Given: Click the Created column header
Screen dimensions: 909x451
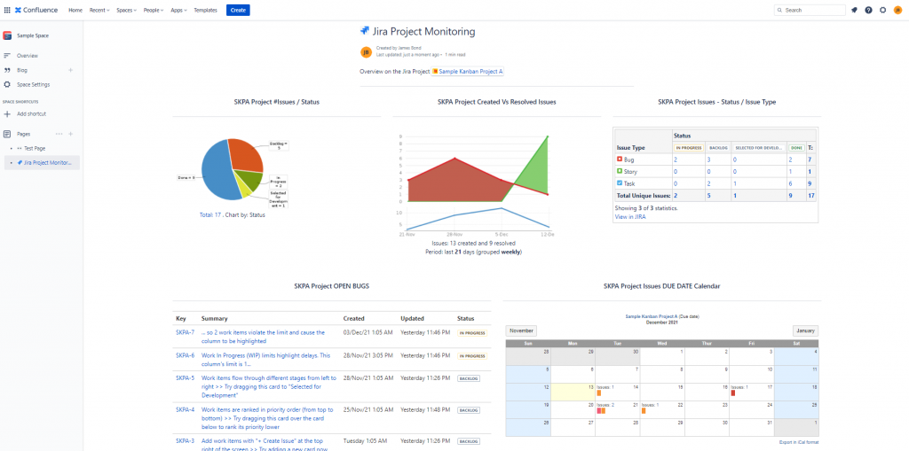Looking at the screenshot, I should tap(353, 318).
